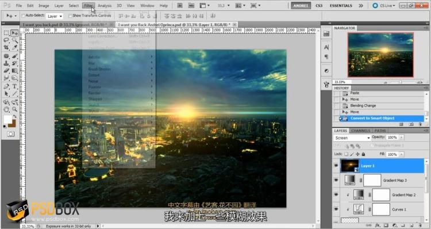This screenshot has width=431, height=229.
Task: Expand the layer Opacity slider arrow
Action: coord(401,138)
